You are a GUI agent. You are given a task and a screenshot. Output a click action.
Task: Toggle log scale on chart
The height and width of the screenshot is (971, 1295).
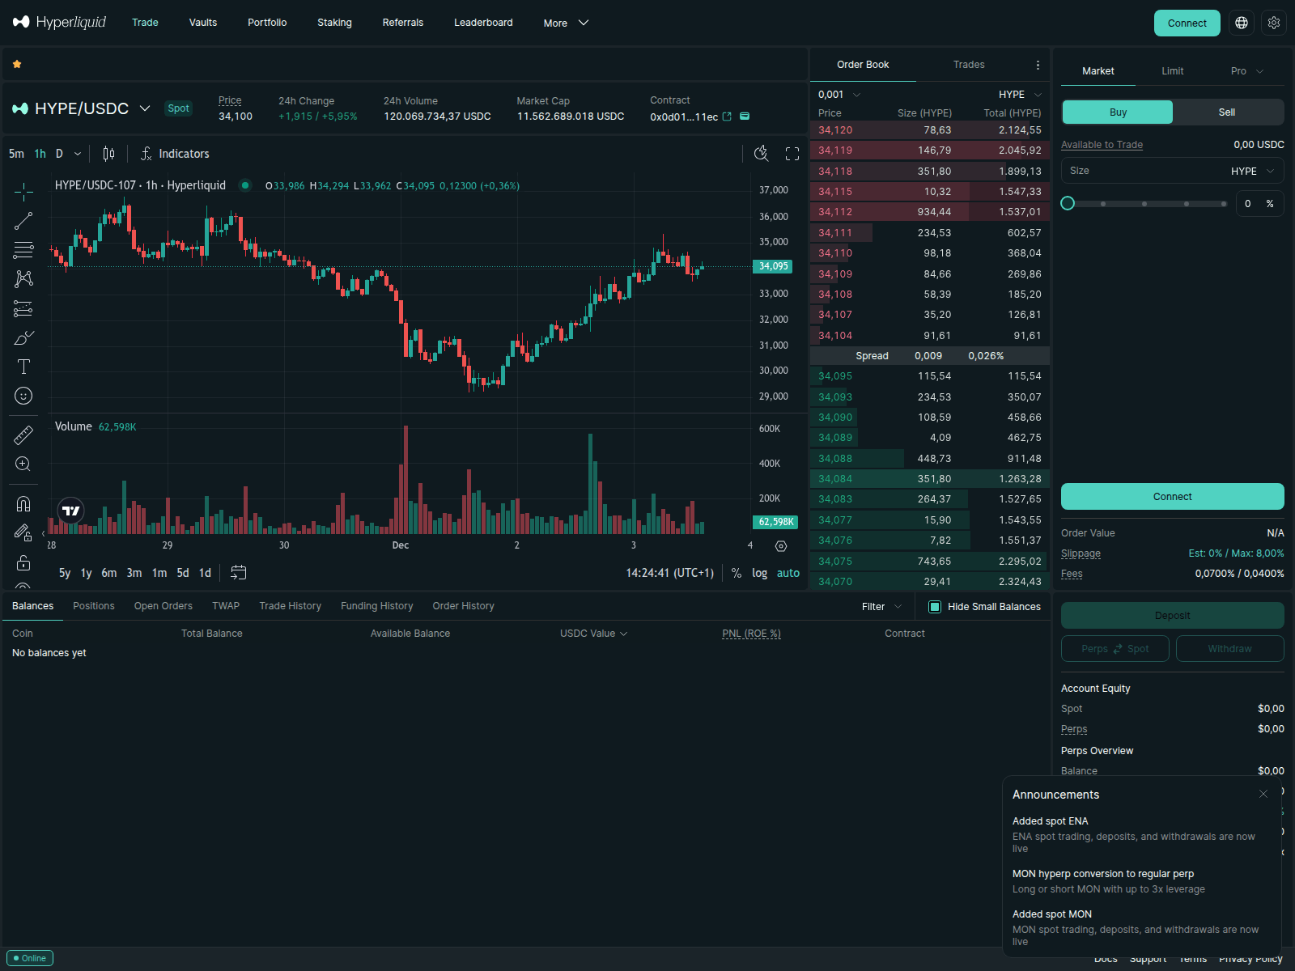click(x=759, y=573)
